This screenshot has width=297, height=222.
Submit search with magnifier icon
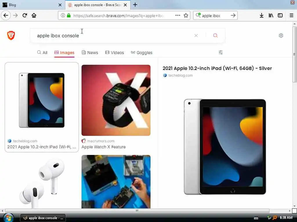click(x=215, y=36)
